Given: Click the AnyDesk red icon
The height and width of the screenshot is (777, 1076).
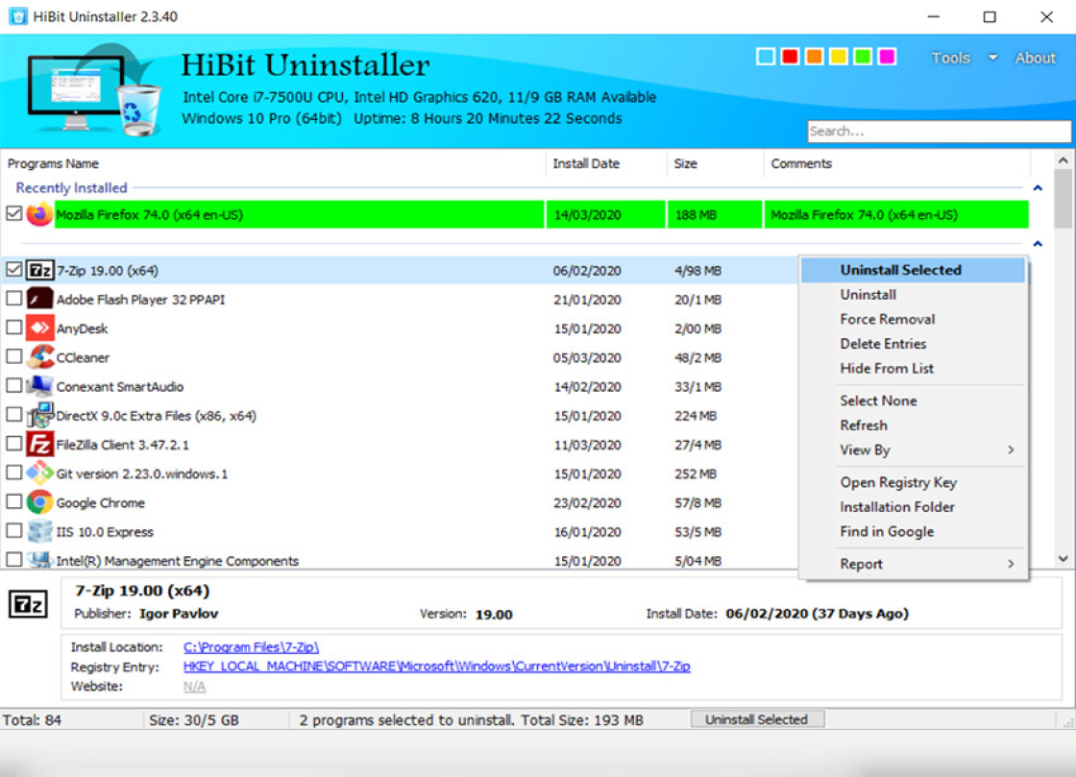Looking at the screenshot, I should click(x=39, y=328).
